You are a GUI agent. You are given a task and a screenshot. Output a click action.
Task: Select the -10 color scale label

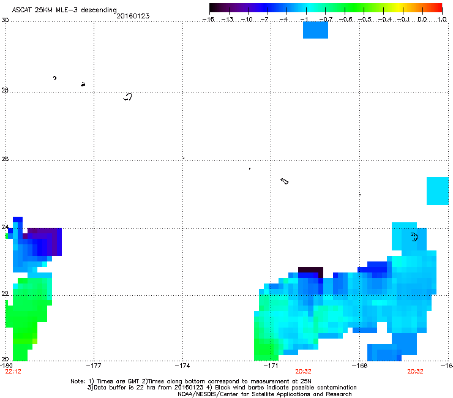[247, 20]
